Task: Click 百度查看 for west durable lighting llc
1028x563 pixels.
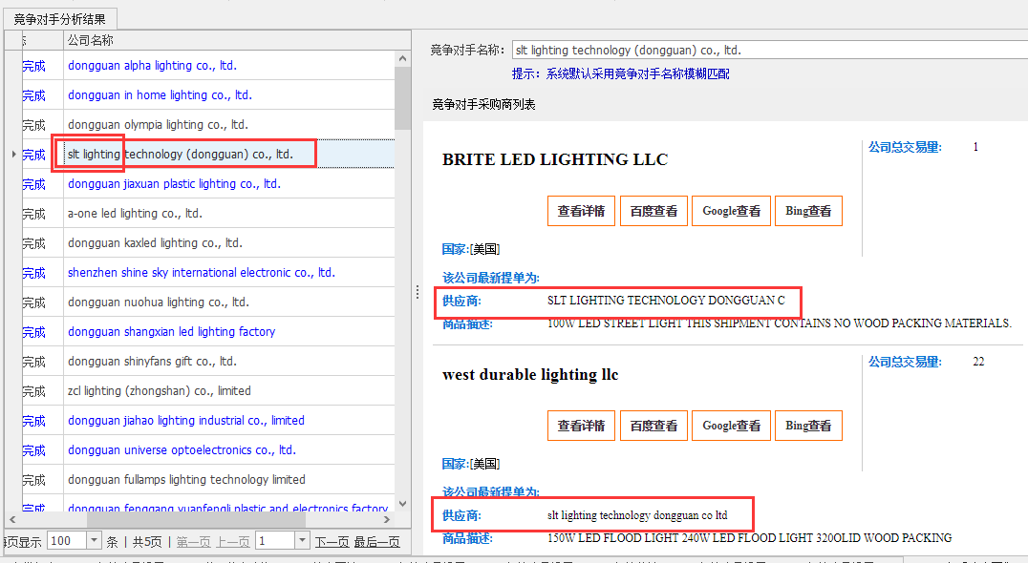Action: click(653, 426)
